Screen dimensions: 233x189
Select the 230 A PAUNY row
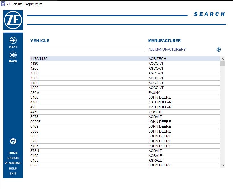click(x=85, y=93)
